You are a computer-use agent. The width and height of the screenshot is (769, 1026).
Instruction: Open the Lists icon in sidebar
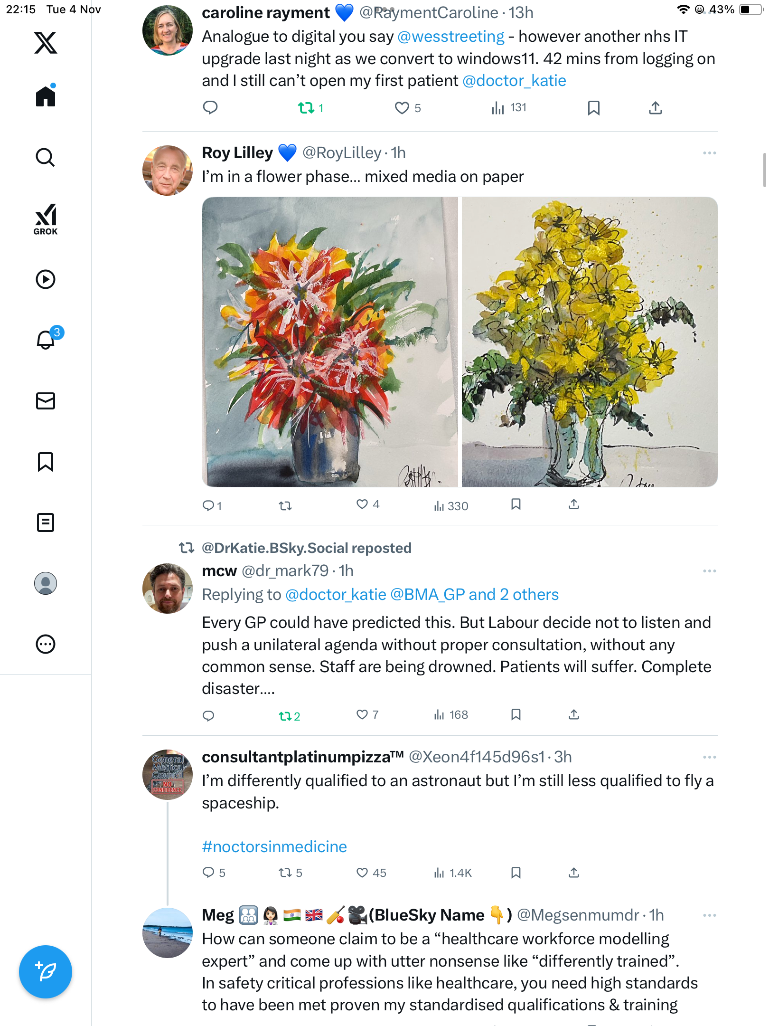(46, 522)
